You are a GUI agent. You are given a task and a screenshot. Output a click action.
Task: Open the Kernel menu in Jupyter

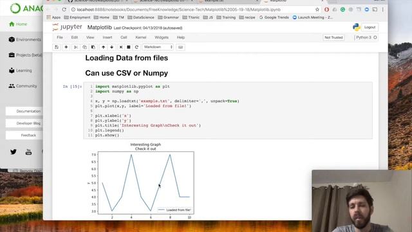(x=141, y=37)
